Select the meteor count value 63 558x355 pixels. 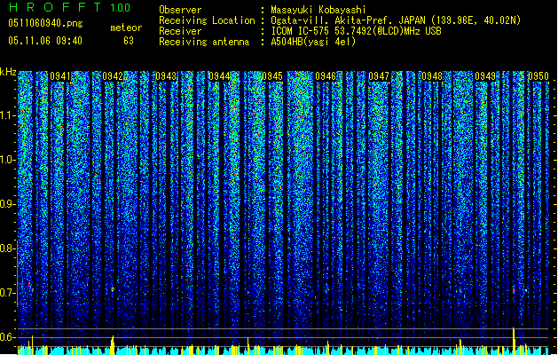129,41
